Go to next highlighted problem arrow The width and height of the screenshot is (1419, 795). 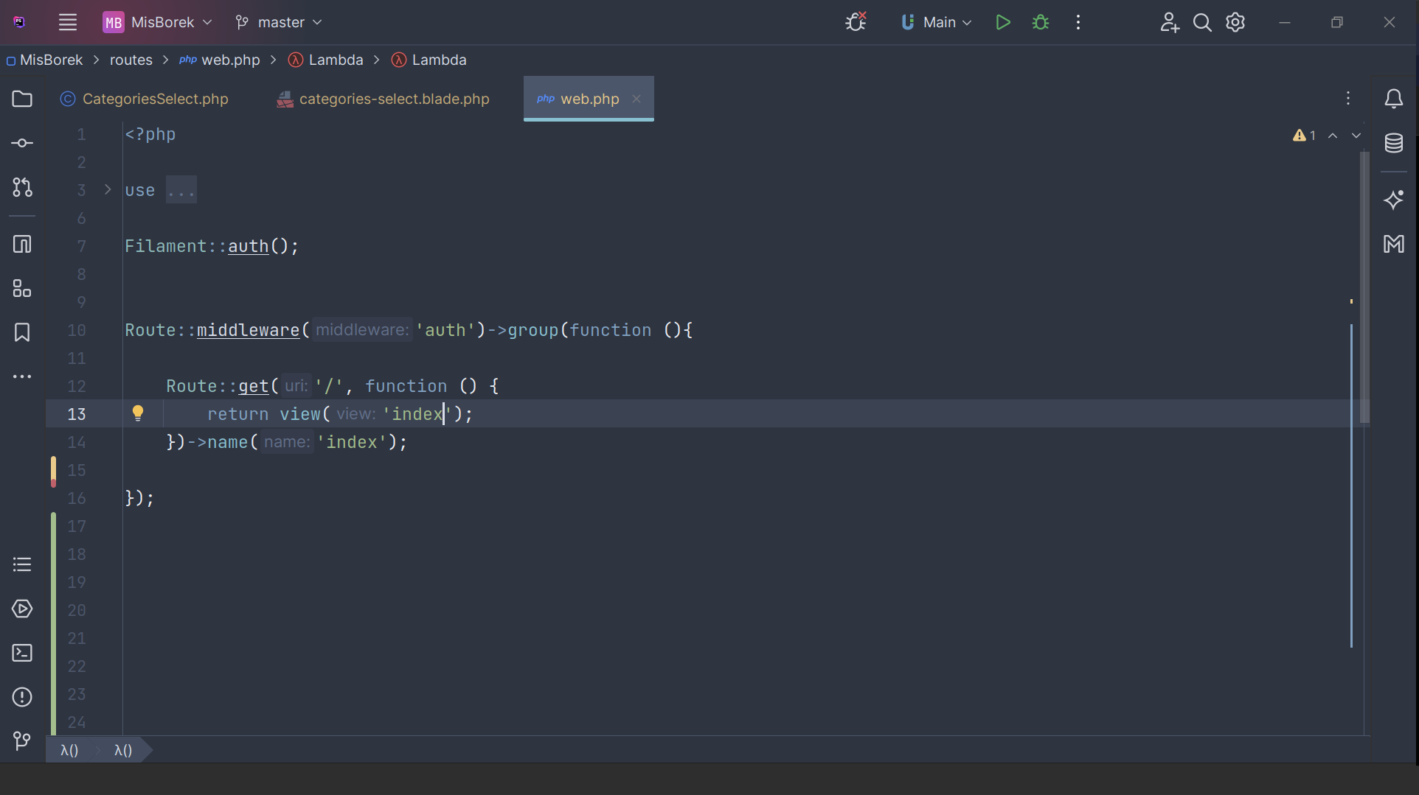coord(1356,136)
